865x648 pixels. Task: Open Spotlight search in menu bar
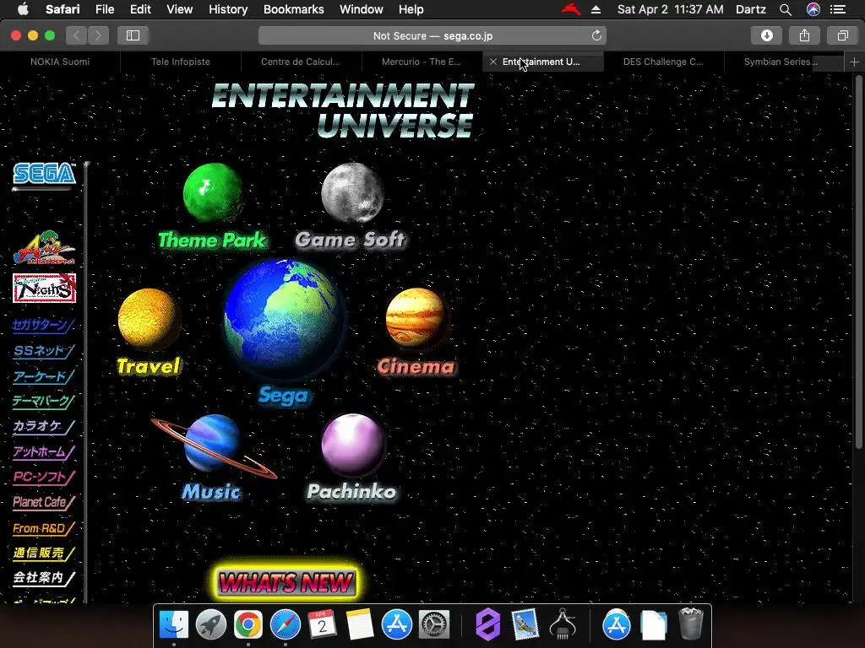point(785,9)
